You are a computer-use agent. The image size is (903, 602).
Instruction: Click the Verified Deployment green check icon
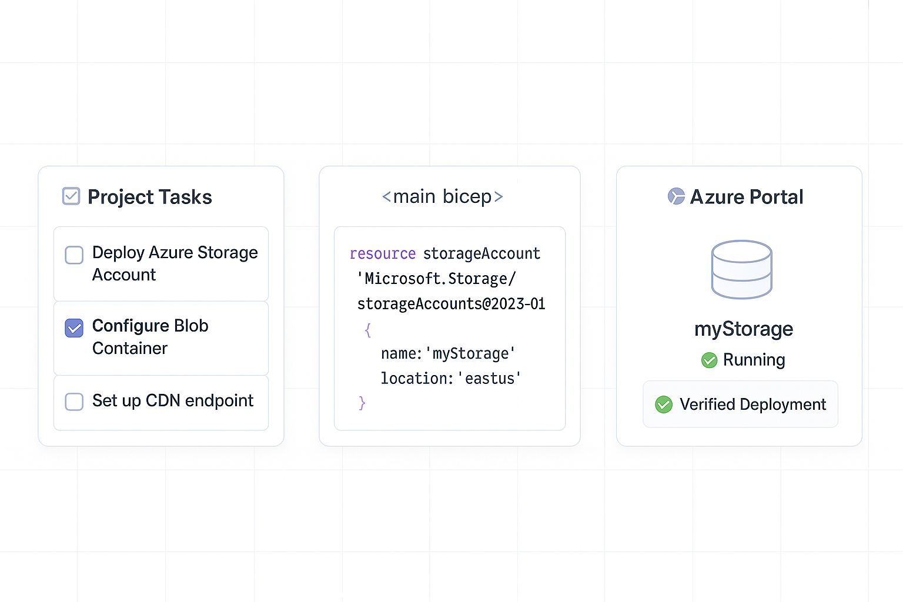pyautogui.click(x=664, y=404)
